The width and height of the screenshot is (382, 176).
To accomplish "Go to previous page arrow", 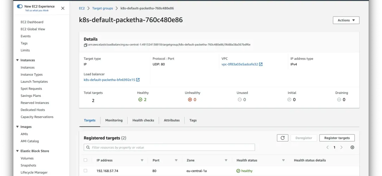I will tap(328, 147).
